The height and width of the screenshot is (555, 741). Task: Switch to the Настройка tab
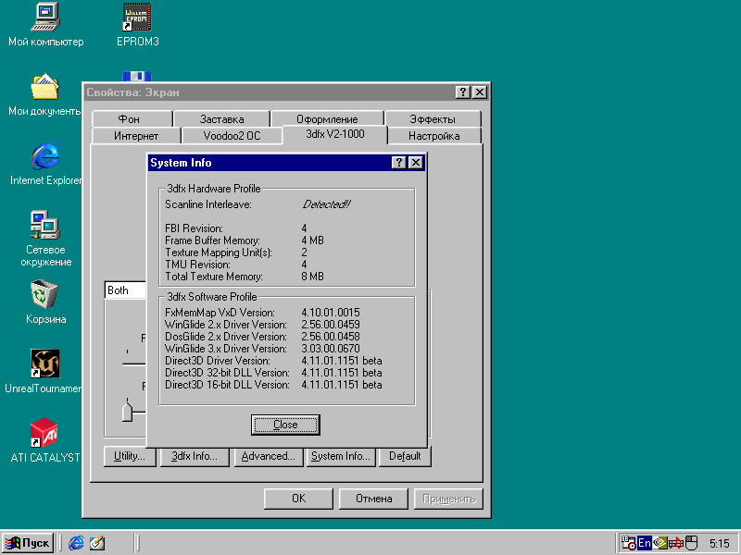pos(433,136)
